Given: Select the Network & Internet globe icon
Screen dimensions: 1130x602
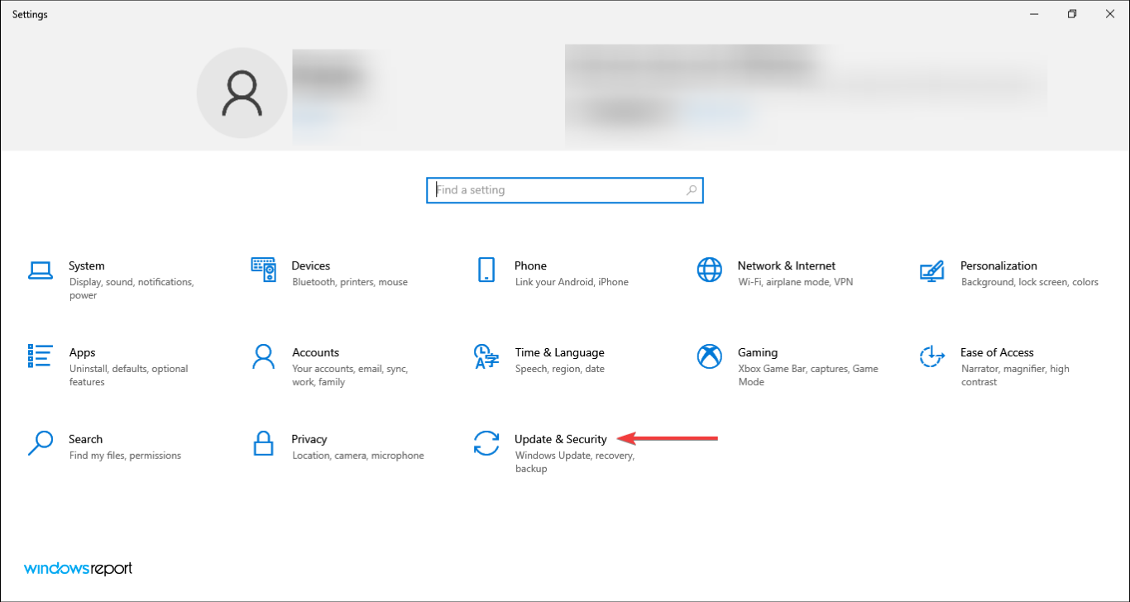Looking at the screenshot, I should click(x=709, y=270).
